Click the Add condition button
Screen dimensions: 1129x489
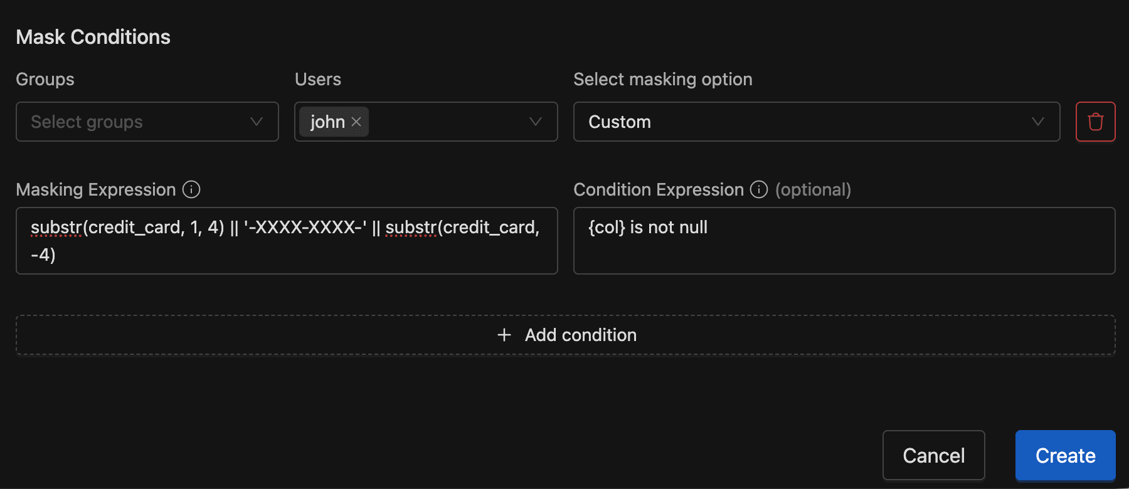566,335
